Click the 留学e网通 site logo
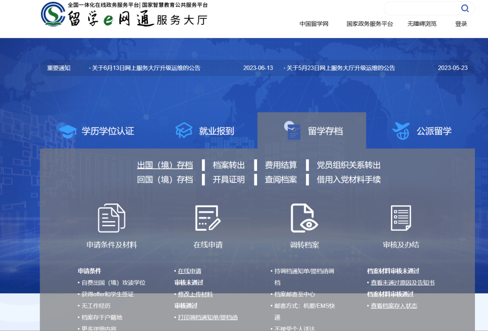Screen dimensions: 488x331 point(124,14)
